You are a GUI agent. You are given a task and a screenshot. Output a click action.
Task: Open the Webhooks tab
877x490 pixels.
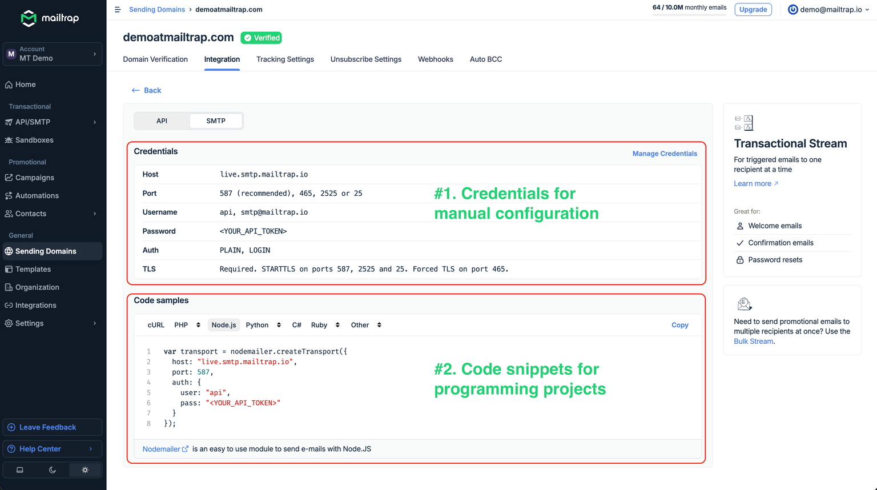436,59
